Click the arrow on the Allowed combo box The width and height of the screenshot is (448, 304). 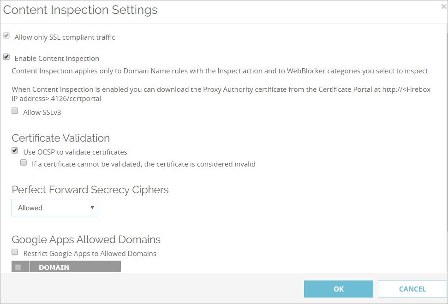(92, 208)
